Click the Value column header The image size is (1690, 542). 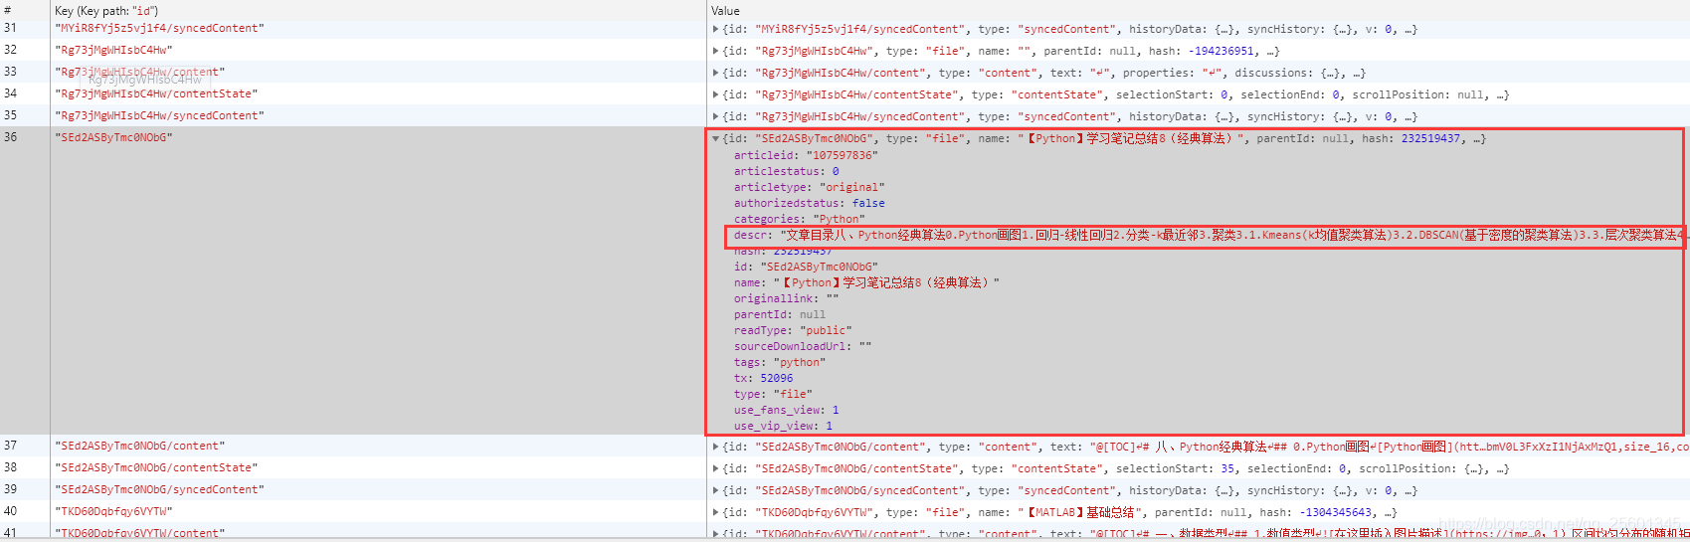(x=725, y=10)
